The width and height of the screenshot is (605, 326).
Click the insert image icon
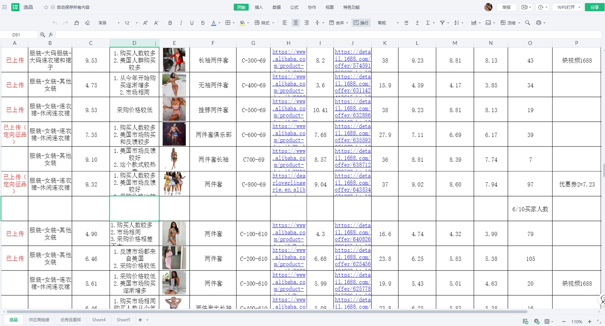(x=488, y=23)
